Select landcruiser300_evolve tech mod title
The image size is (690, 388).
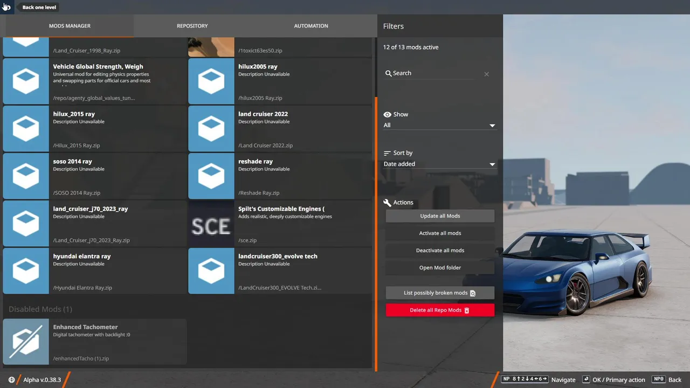pyautogui.click(x=278, y=257)
